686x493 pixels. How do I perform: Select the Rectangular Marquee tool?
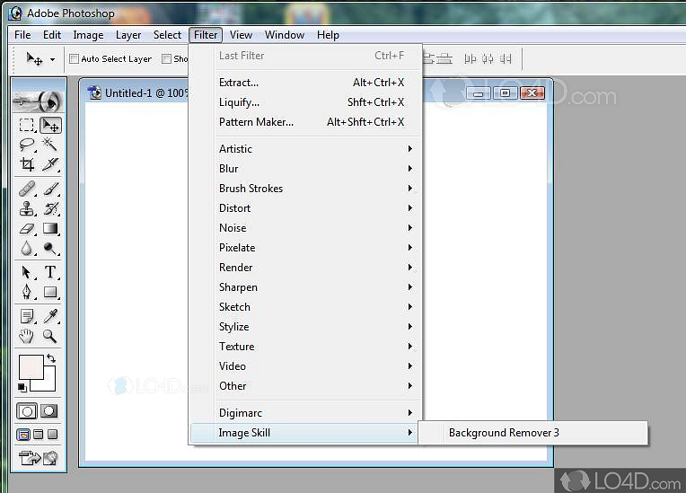coord(27,125)
